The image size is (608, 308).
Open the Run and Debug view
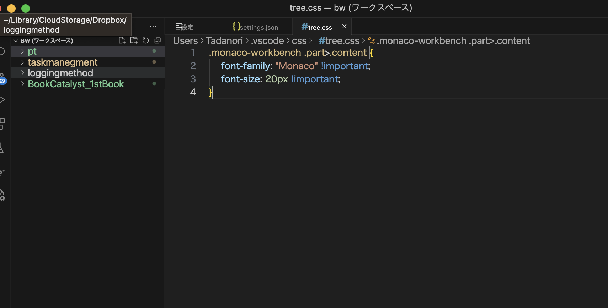pyautogui.click(x=2, y=100)
